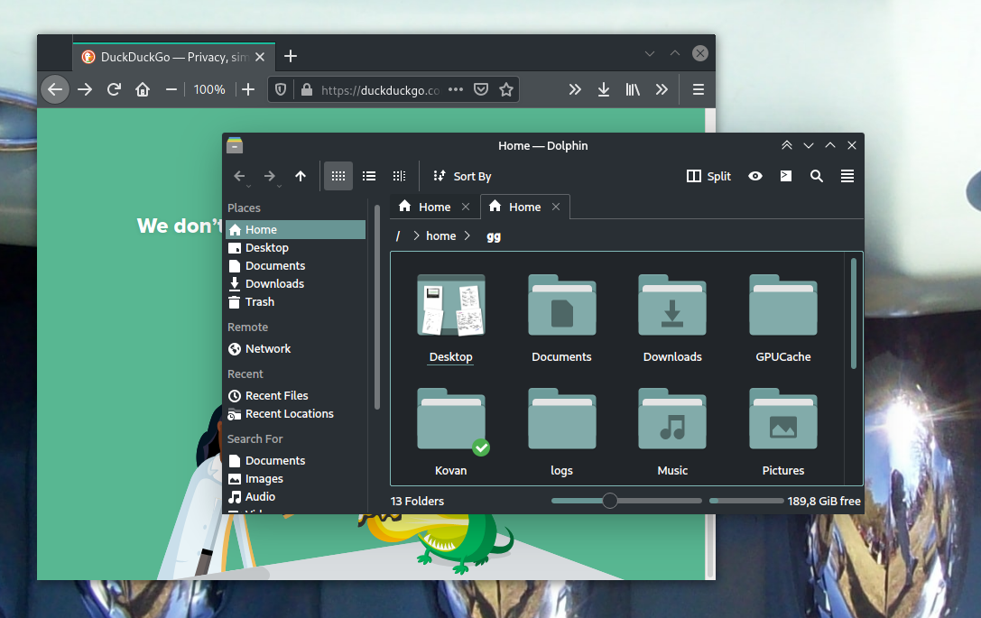Select Home in Places sidebar
This screenshot has width=981, height=618.
[295, 229]
